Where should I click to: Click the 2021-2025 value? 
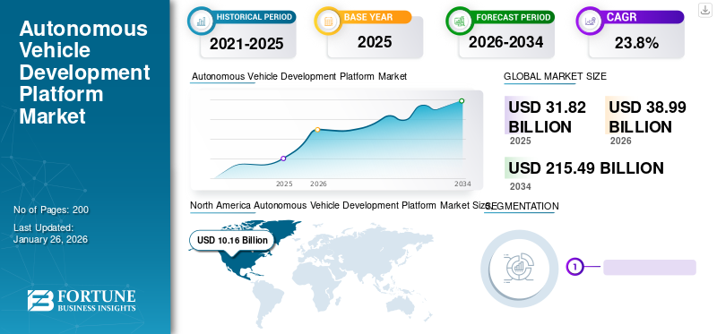(x=247, y=44)
